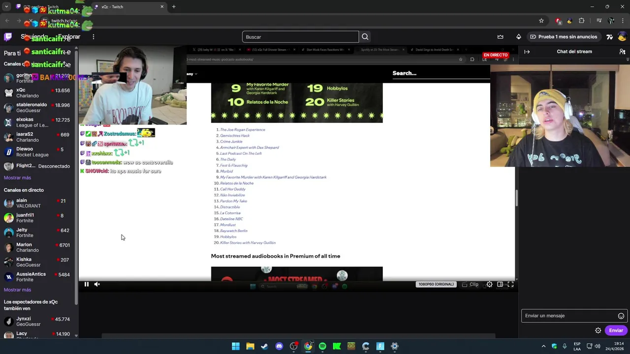
Task: Open the Chrome three-dot menu
Action: tap(623, 21)
